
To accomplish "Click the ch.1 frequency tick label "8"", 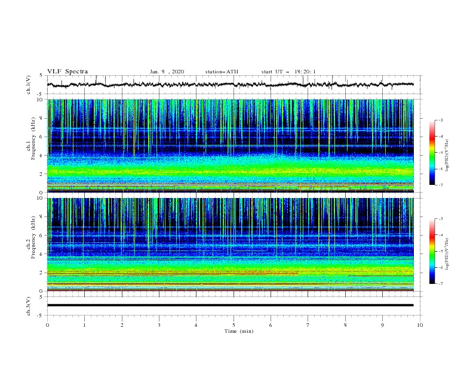I will [x=42, y=118].
